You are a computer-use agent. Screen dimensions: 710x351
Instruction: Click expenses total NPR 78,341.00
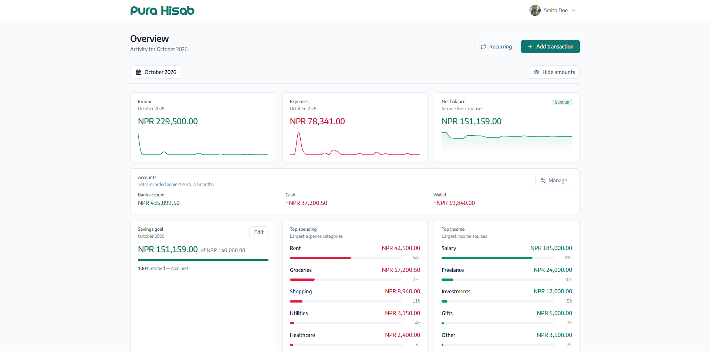(x=317, y=121)
